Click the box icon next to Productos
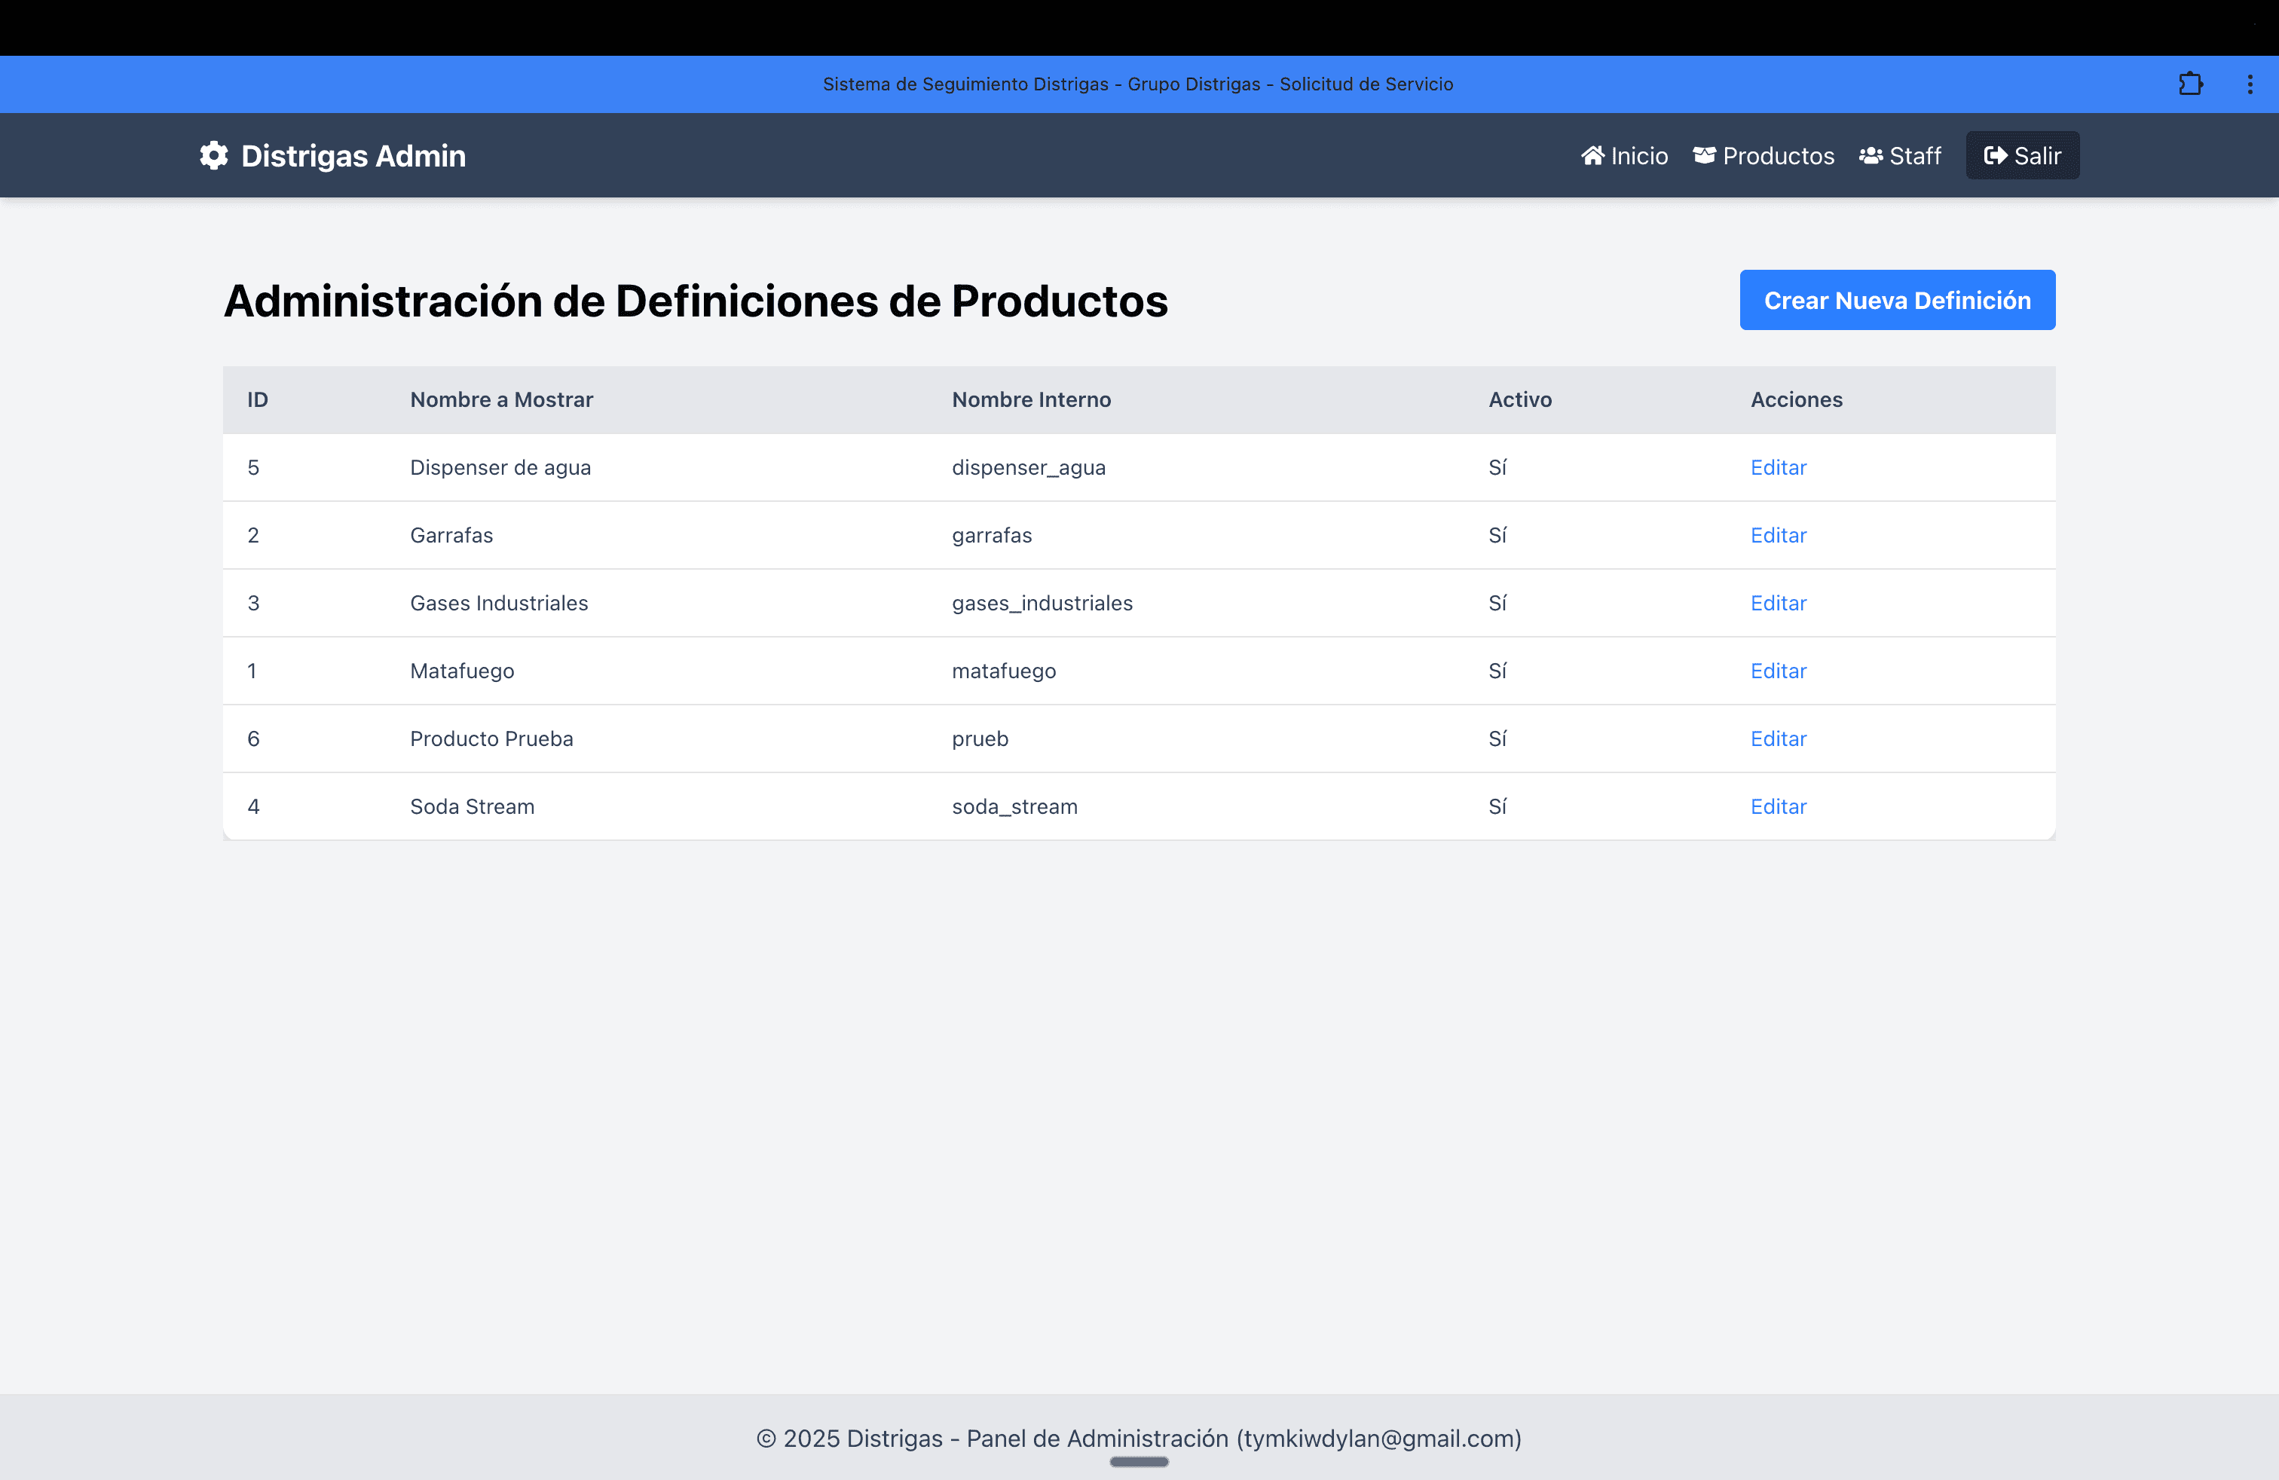 (x=1705, y=155)
